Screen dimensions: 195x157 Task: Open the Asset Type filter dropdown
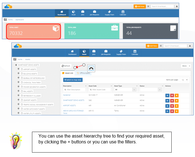125,89
